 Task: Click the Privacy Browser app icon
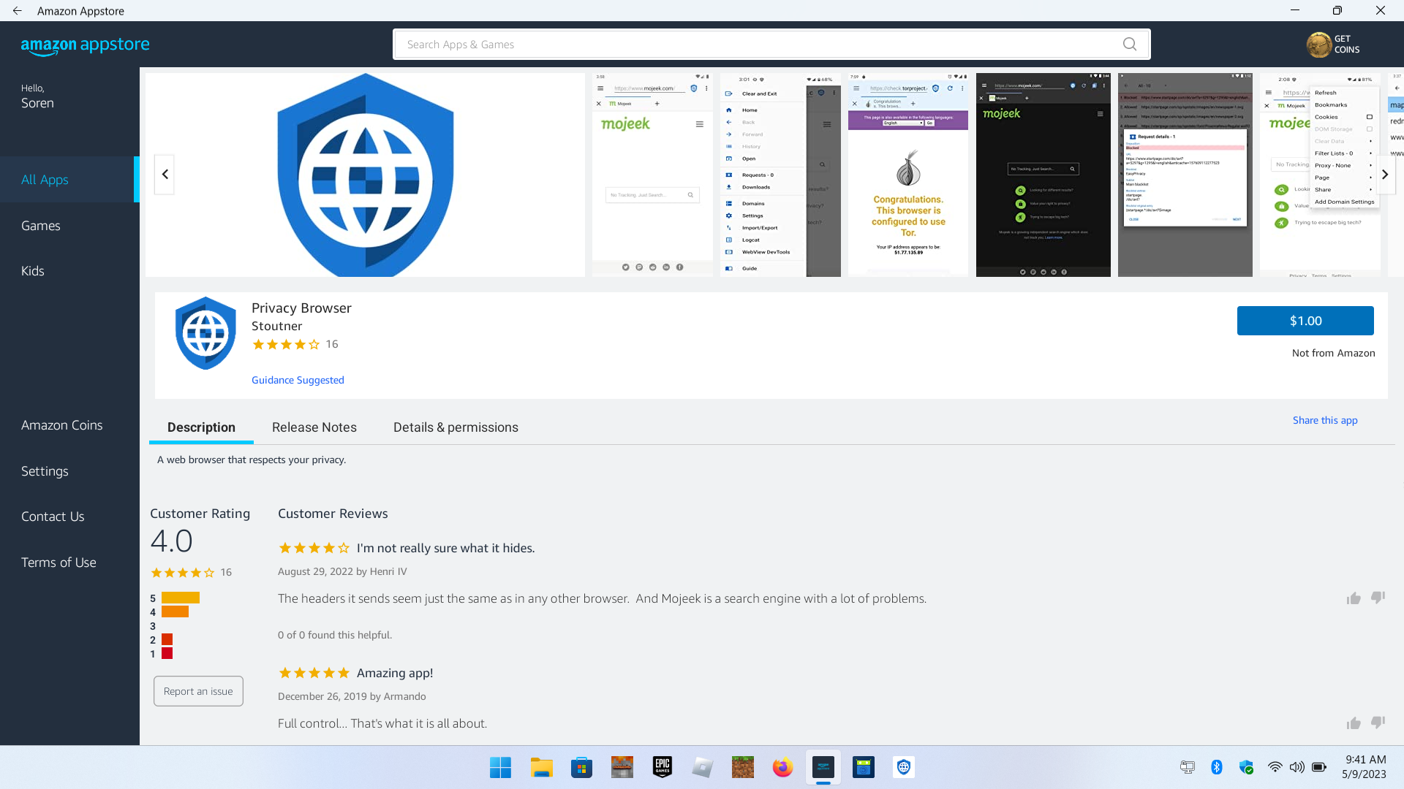point(205,333)
